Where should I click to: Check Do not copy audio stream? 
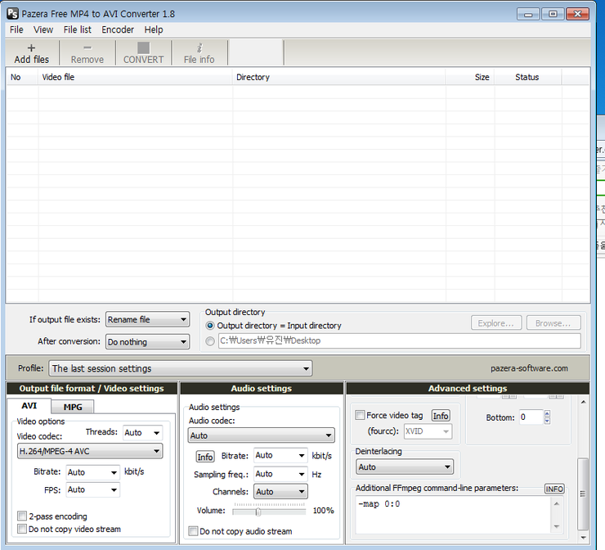(x=193, y=531)
